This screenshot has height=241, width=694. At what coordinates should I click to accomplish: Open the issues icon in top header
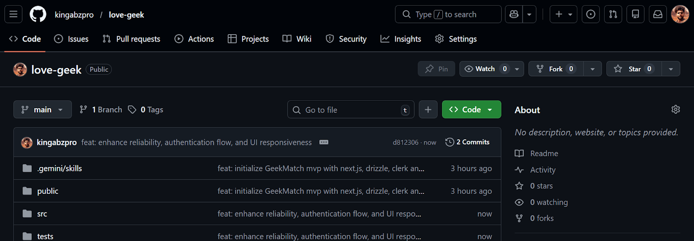(591, 14)
